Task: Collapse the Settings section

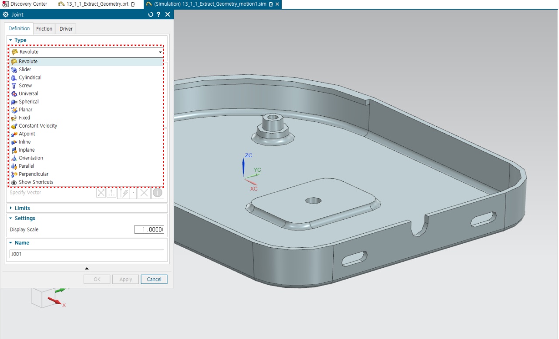Action: (x=24, y=218)
